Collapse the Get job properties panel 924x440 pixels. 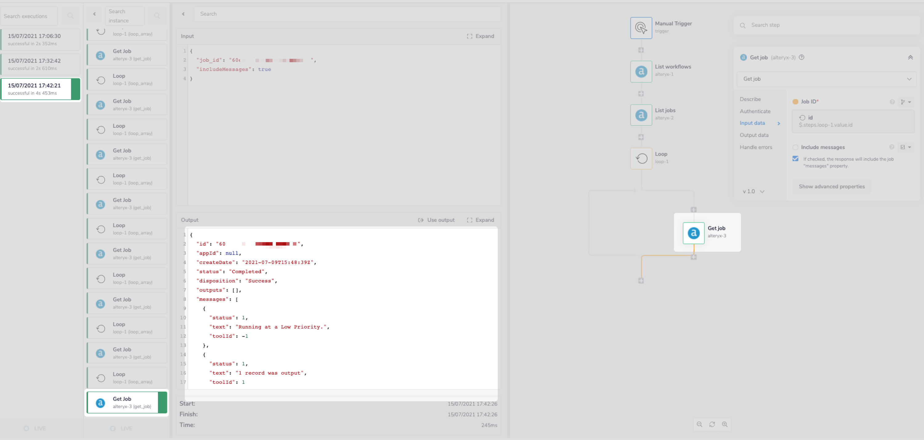tap(911, 57)
